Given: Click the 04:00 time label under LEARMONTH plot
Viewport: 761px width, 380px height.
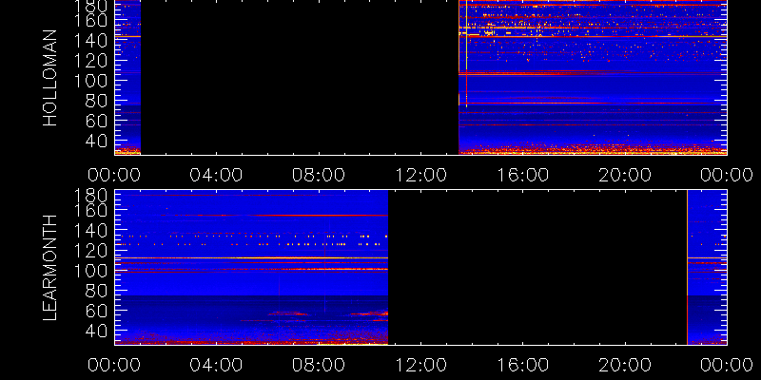Looking at the screenshot, I should click(x=216, y=365).
